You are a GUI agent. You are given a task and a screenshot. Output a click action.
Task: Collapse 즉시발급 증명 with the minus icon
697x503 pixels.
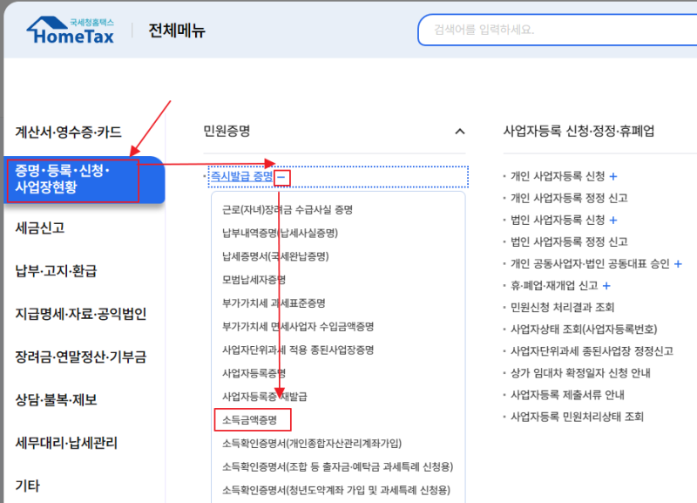[281, 177]
